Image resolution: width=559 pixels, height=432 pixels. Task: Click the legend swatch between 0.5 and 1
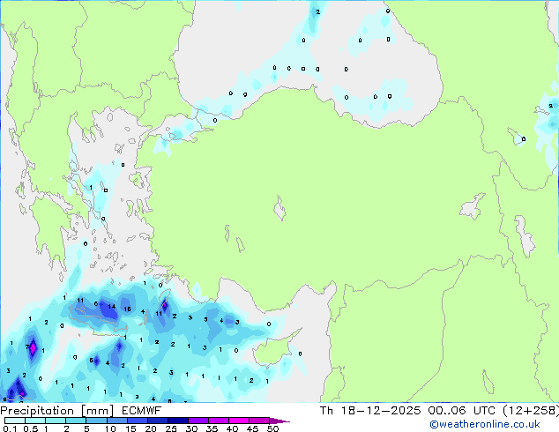point(35,421)
